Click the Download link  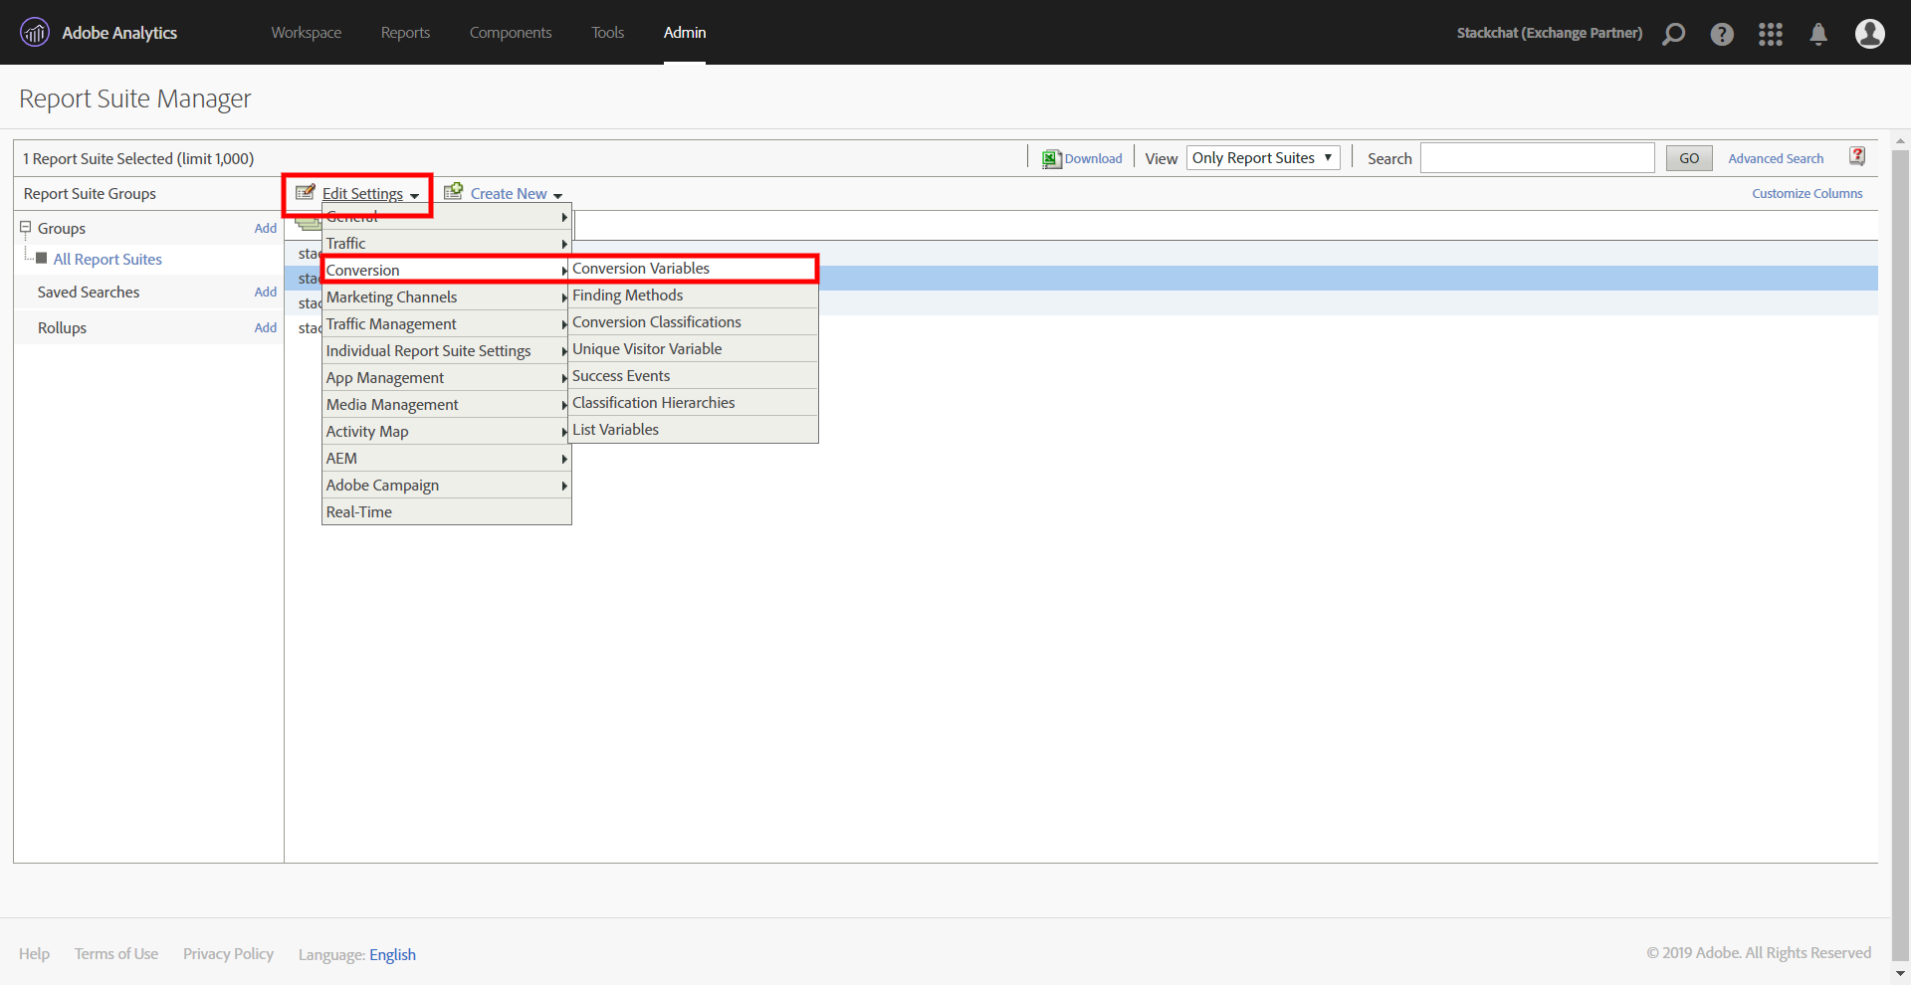pos(1093,159)
